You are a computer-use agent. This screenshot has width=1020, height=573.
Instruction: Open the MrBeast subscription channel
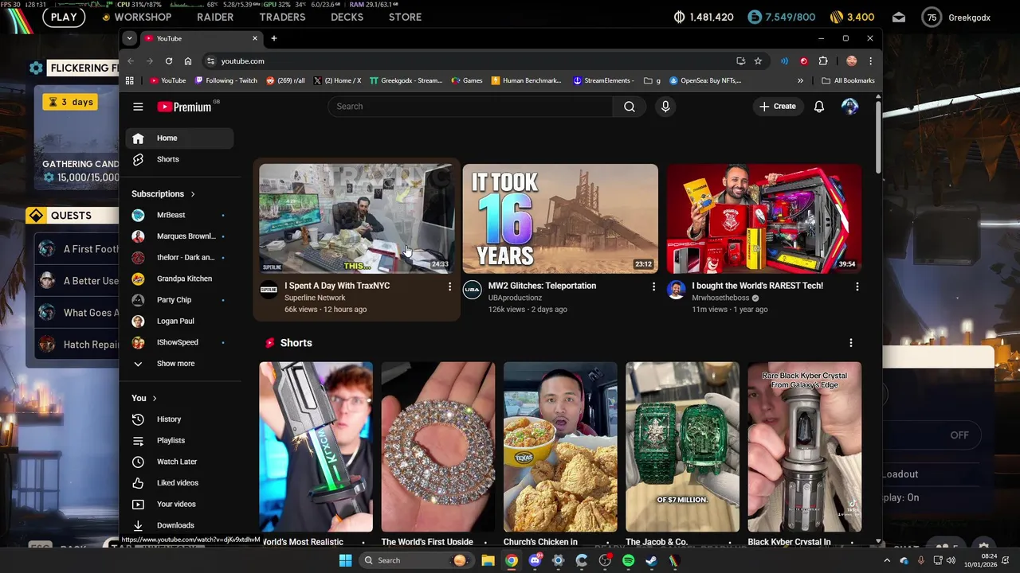tap(179, 215)
